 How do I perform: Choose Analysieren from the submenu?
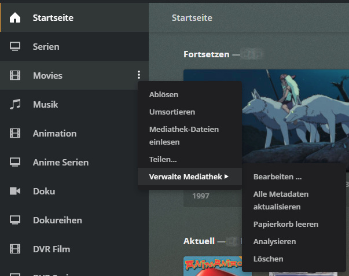click(x=294, y=241)
